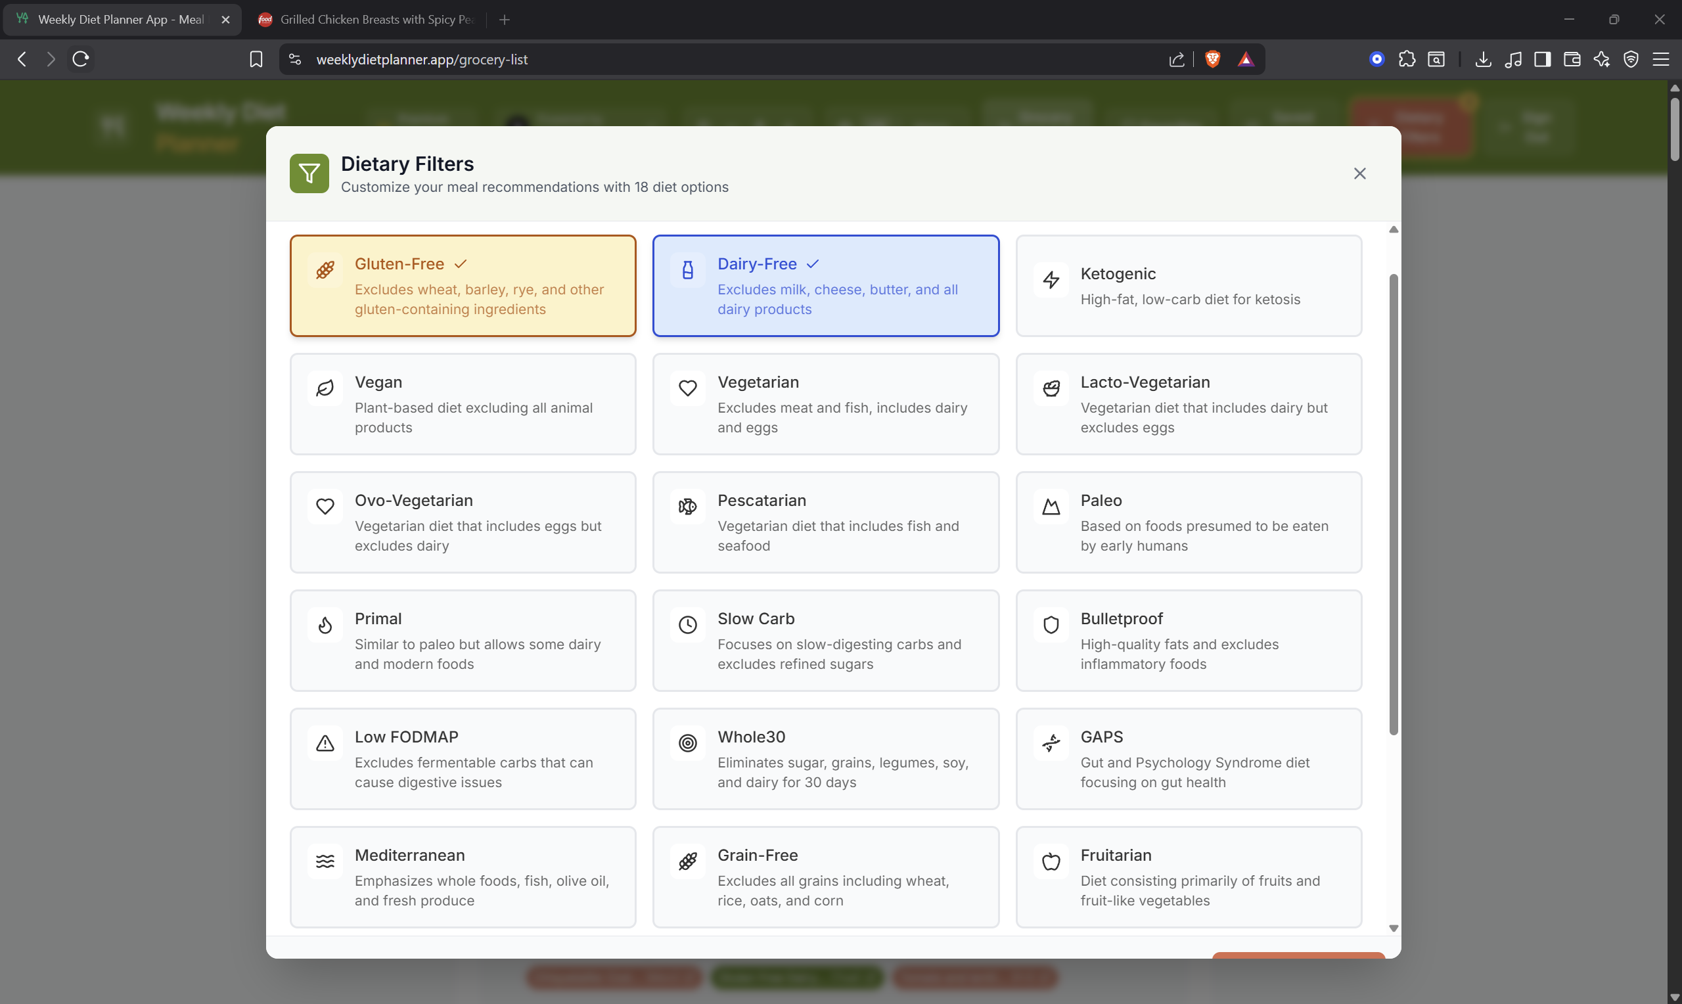
Task: Open the Brave Rewards triangle icon
Action: tap(1246, 60)
